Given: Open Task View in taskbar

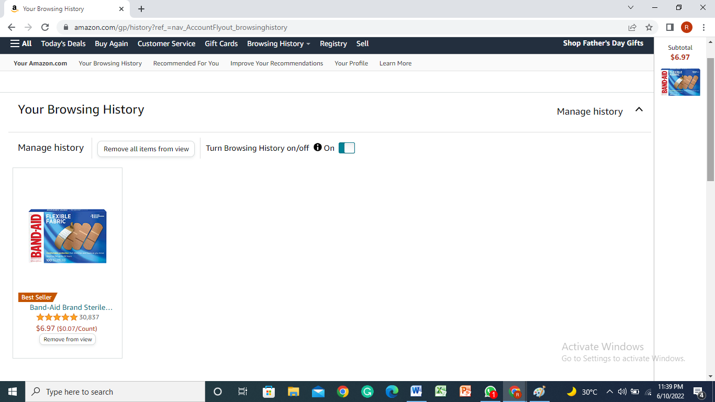Looking at the screenshot, I should pyautogui.click(x=243, y=392).
